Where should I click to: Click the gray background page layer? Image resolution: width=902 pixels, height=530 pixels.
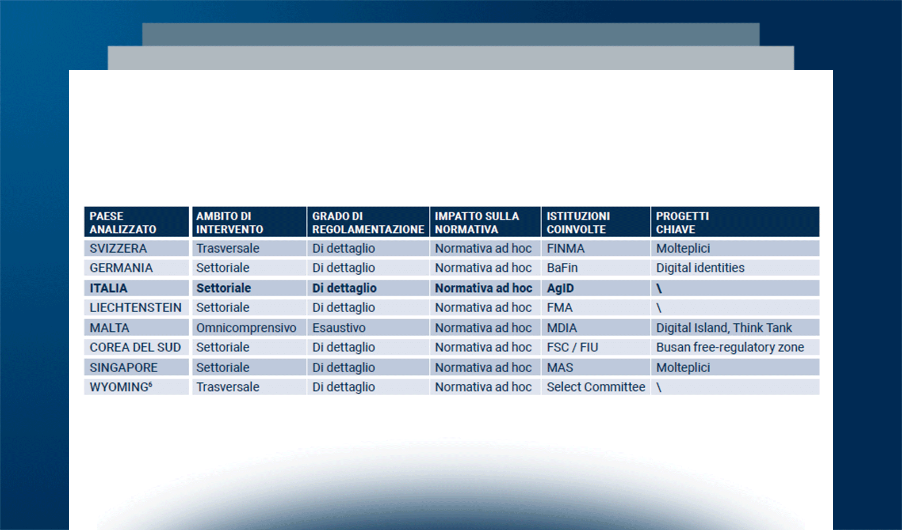coord(450,58)
